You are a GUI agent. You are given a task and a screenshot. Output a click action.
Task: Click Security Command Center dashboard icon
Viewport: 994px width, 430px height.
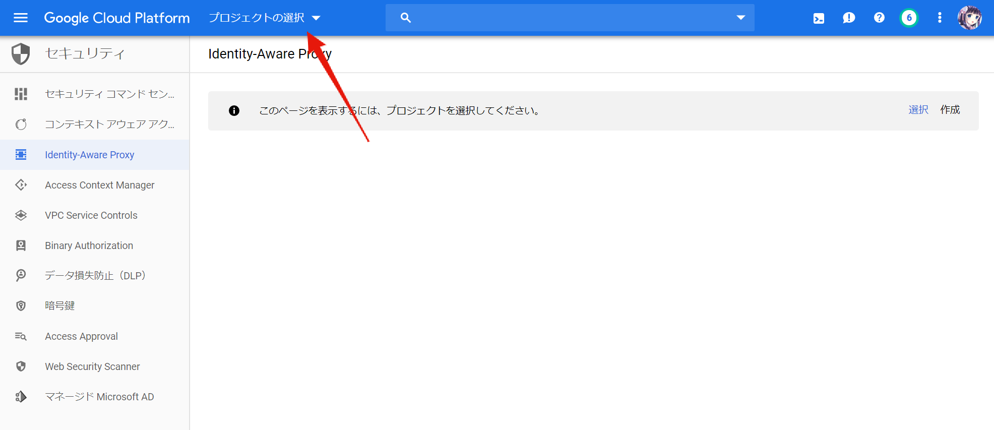point(21,94)
